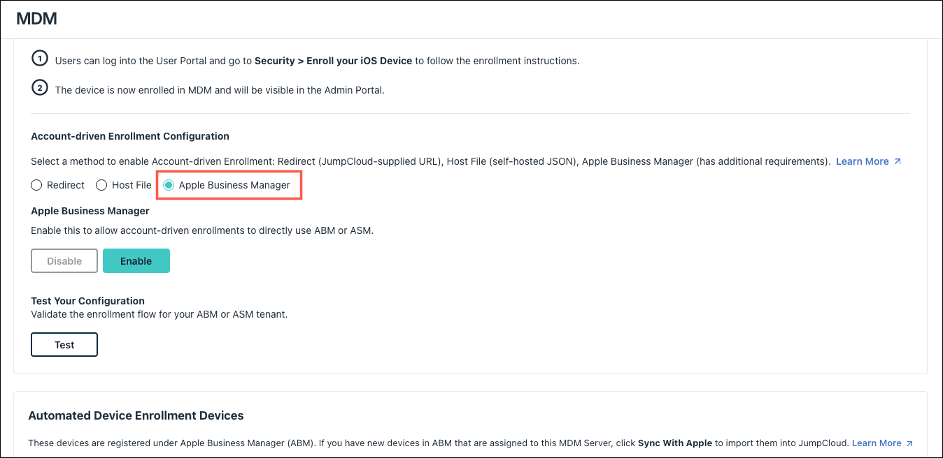
Task: Click the Test button
Action: 64,344
